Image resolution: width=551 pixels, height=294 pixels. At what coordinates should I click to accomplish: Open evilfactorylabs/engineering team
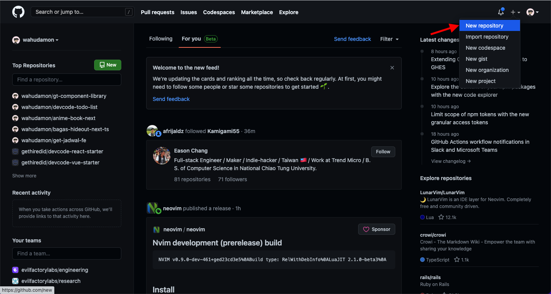(55, 270)
